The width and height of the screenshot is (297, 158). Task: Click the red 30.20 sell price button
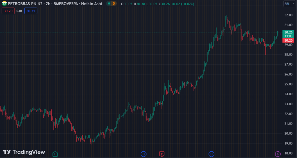point(8,11)
